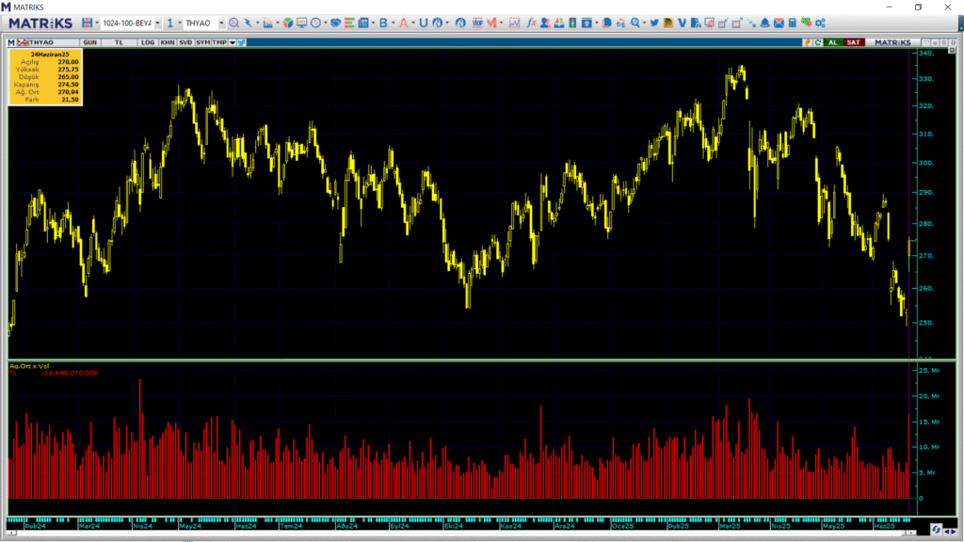Select the TL currency tab

tap(119, 42)
